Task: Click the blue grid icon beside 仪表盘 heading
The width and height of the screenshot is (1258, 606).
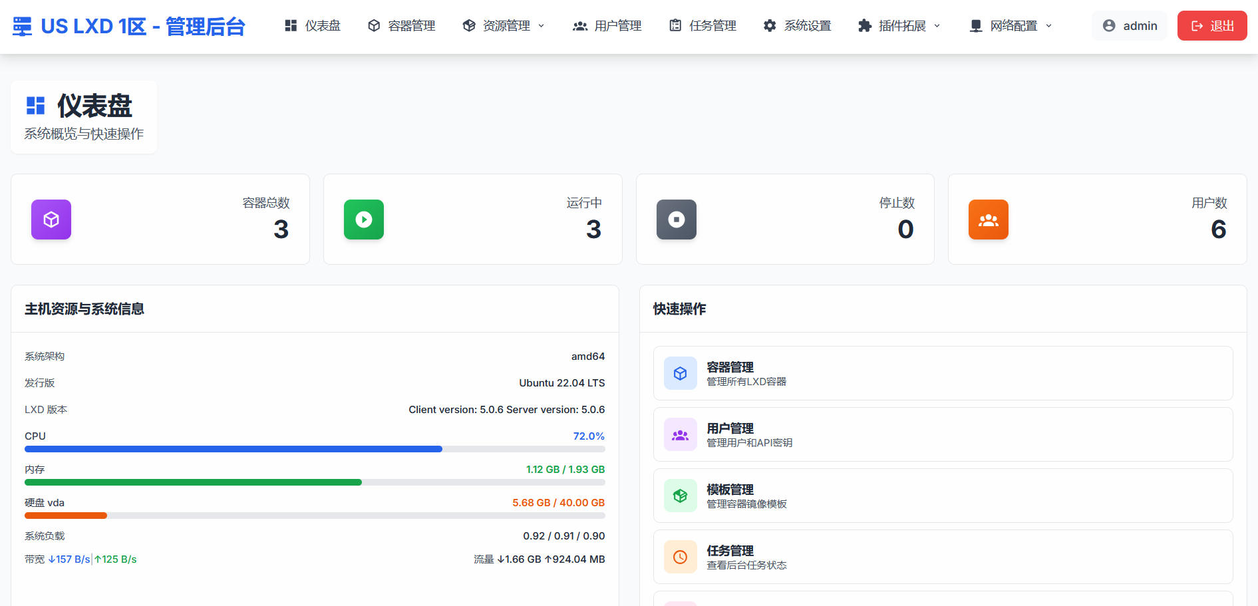Action: pos(35,106)
